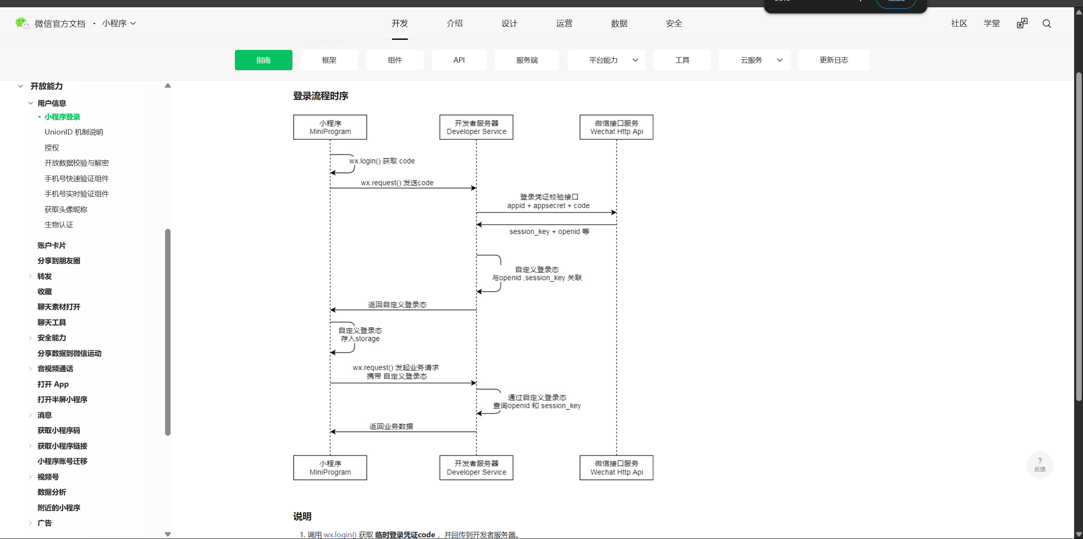Viewport: 1083px width, 539px height.
Task: Select the 组件 tab button
Action: tap(394, 60)
